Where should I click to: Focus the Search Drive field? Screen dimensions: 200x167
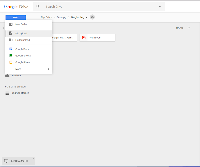[99, 7]
